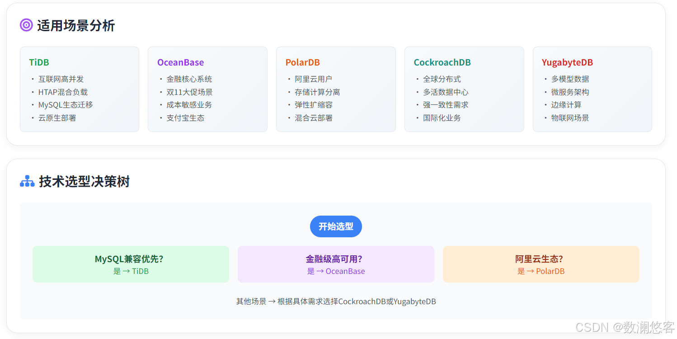Click the 支付宝生态 list item
This screenshot has height=339, width=677.
185,118
